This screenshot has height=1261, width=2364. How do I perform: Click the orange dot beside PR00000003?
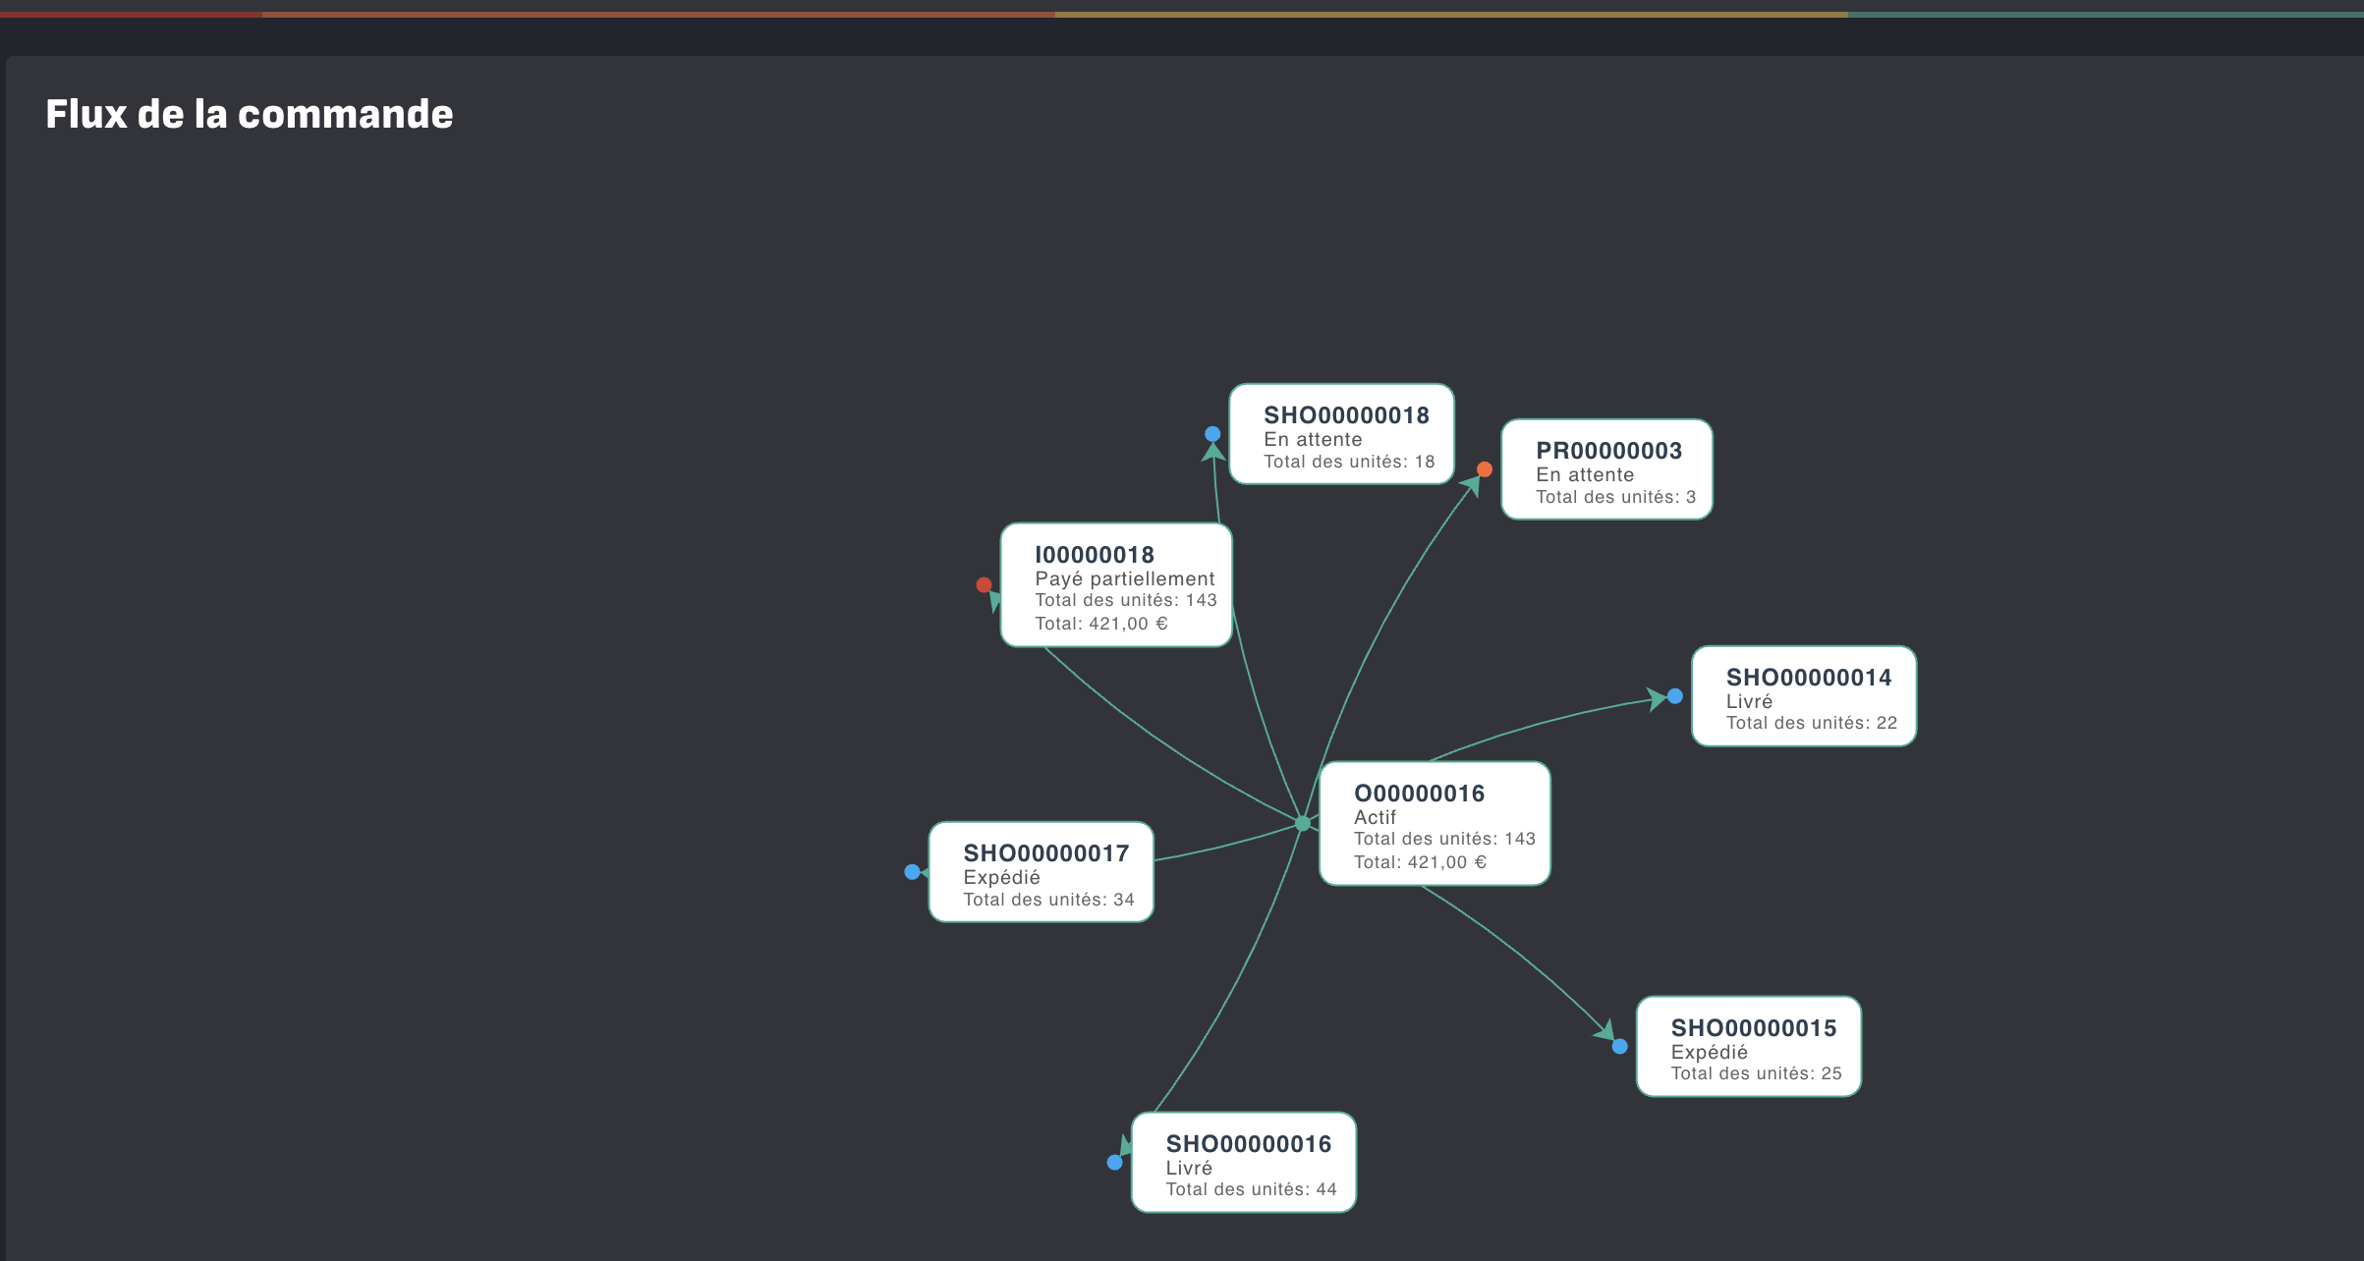pyautogui.click(x=1485, y=469)
